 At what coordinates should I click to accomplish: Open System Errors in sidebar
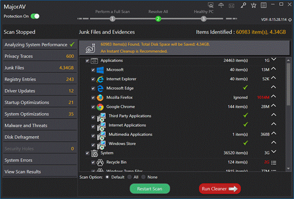[x=40, y=160]
